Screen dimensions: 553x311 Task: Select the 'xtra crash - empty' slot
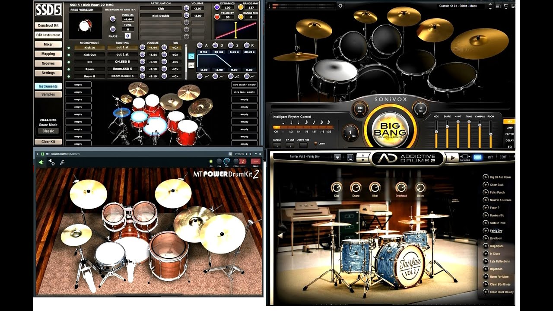[x=245, y=85]
